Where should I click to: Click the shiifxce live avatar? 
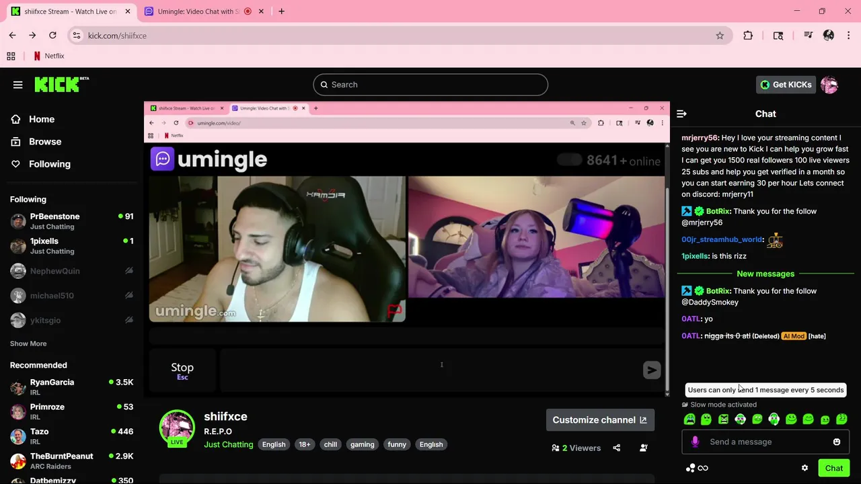(x=177, y=428)
